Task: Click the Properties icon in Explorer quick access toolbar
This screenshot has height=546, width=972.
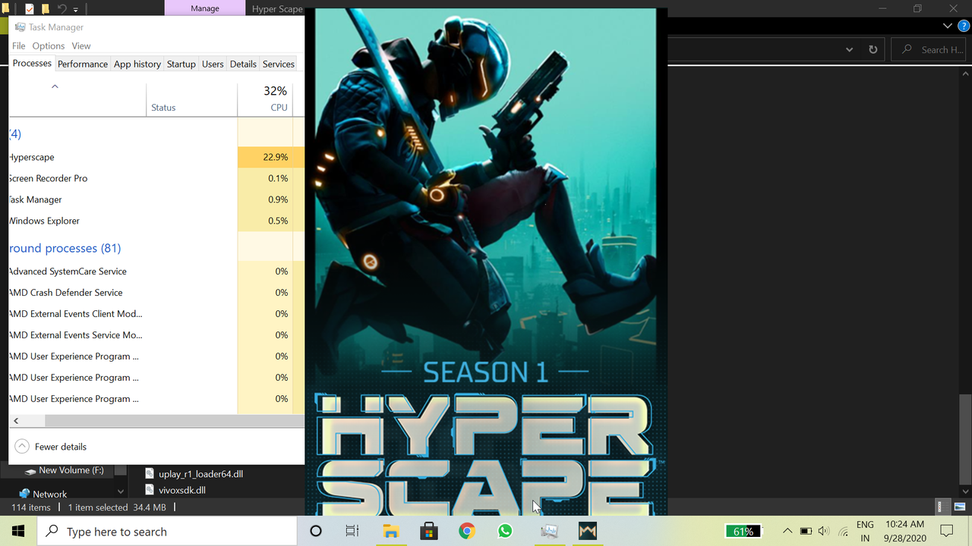Action: click(30, 9)
